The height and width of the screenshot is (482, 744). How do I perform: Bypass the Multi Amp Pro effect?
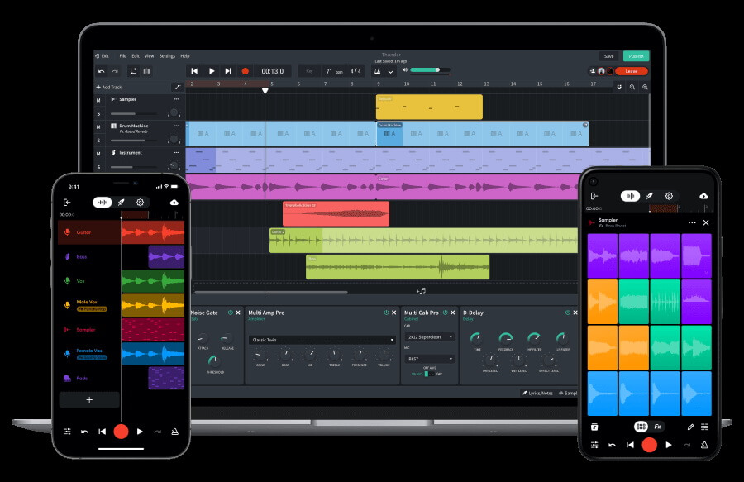click(386, 313)
